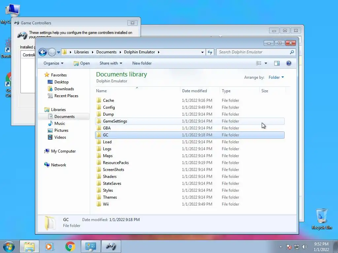The image size is (338, 253).
Task: Open the recent pages dropdown arrow
Action: click(58, 52)
